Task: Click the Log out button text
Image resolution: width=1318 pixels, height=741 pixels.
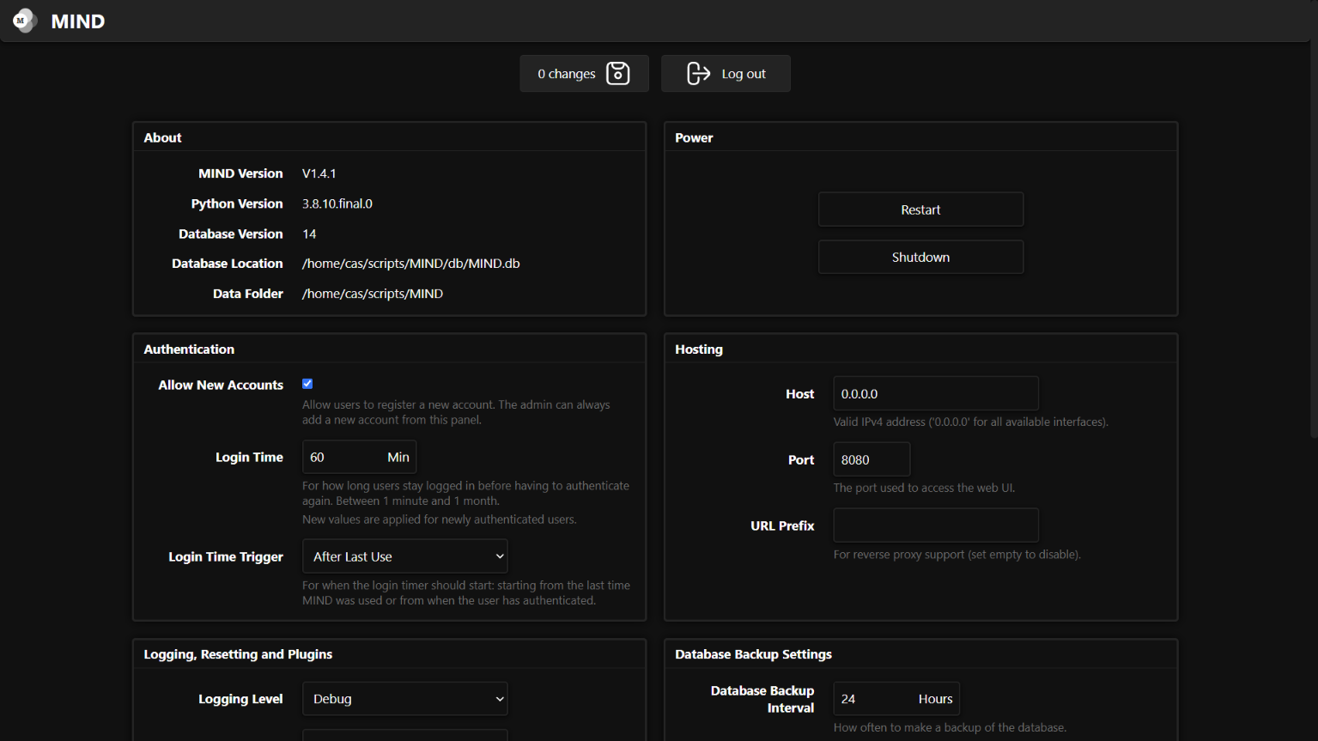Action: pyautogui.click(x=744, y=74)
